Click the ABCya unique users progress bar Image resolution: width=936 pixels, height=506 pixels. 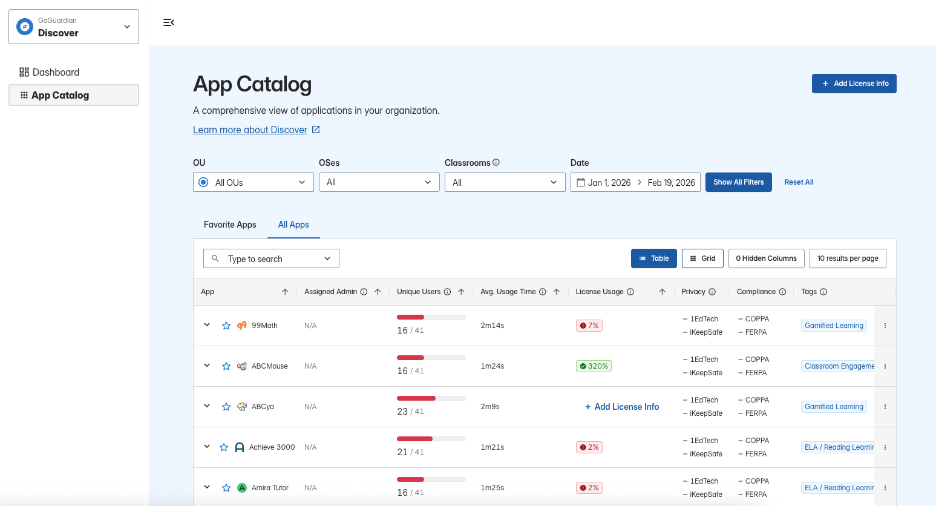(431, 398)
